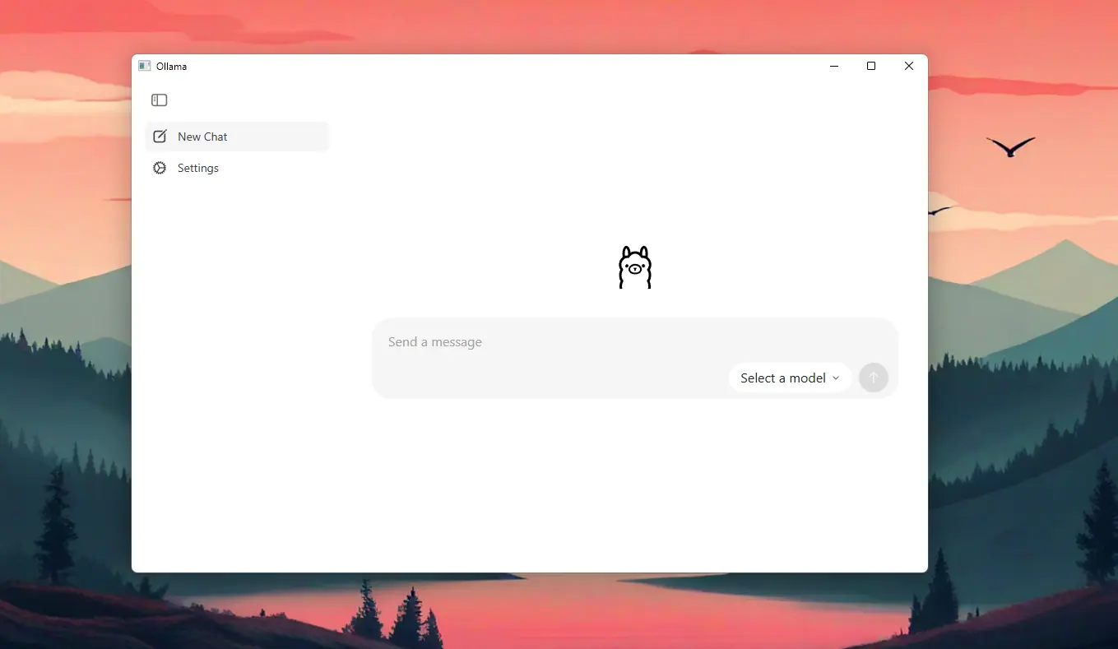Maximize the Ollama window
The image size is (1118, 649).
tap(871, 67)
